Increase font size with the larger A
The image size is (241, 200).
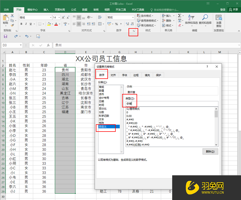pyautogui.click(x=63, y=17)
